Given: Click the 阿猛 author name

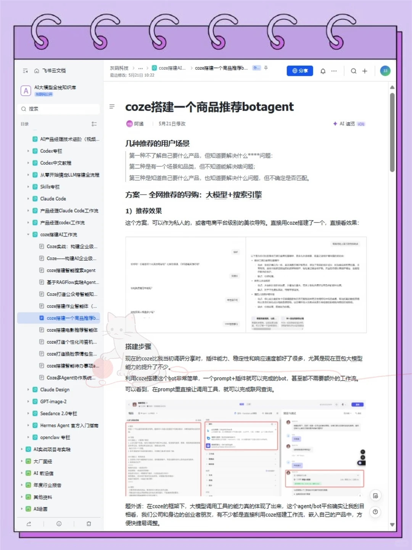Looking at the screenshot, I should tap(139, 124).
